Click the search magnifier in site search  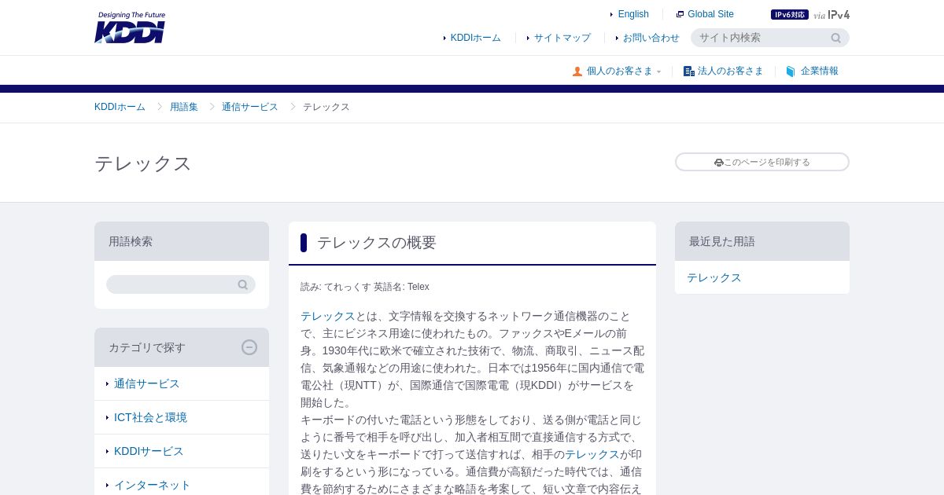(x=836, y=38)
